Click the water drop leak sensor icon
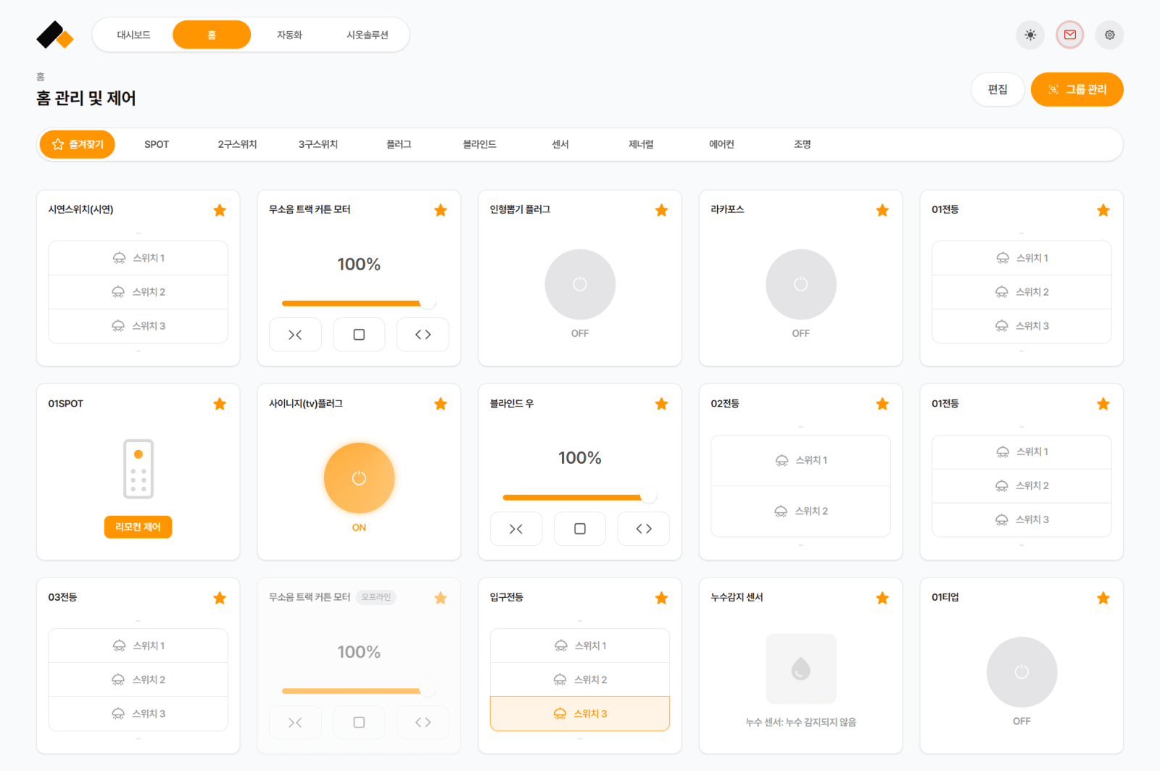 [x=801, y=669]
